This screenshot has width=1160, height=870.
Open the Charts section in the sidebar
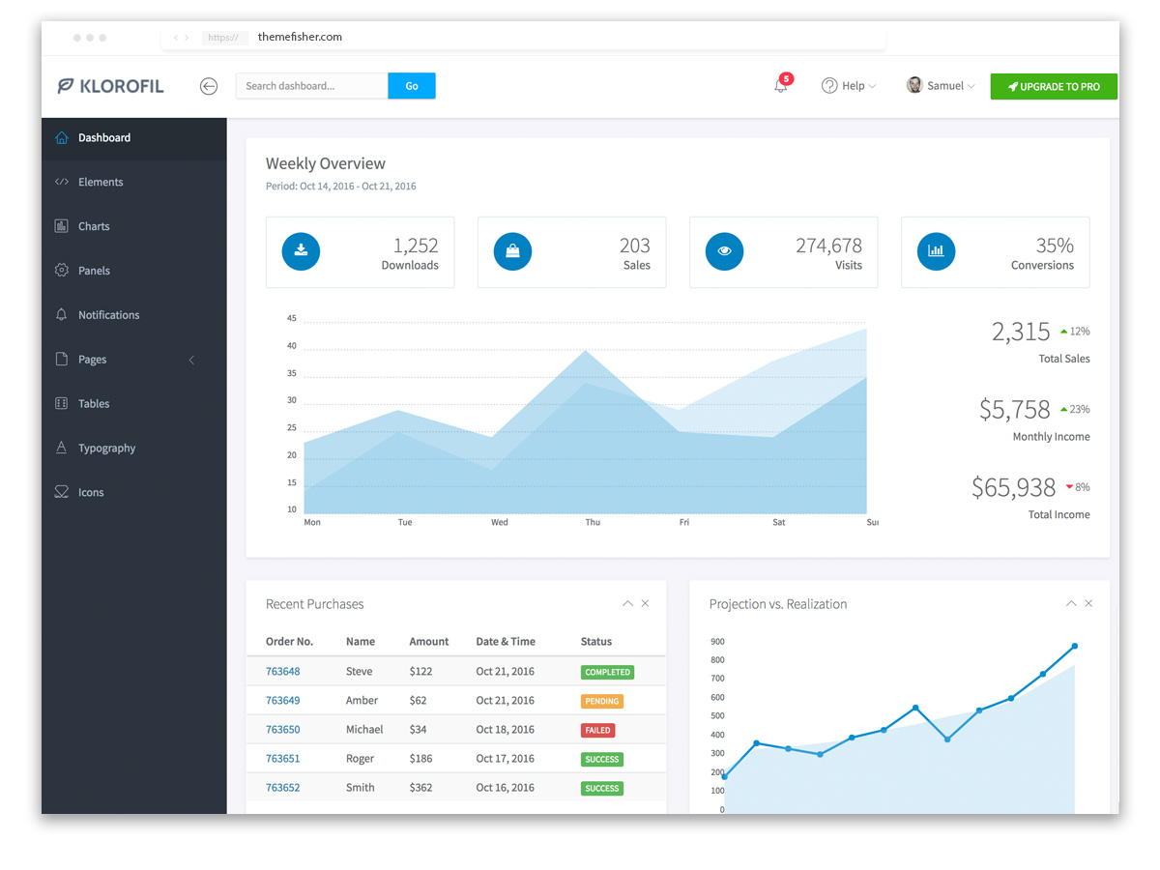pyautogui.click(x=93, y=225)
